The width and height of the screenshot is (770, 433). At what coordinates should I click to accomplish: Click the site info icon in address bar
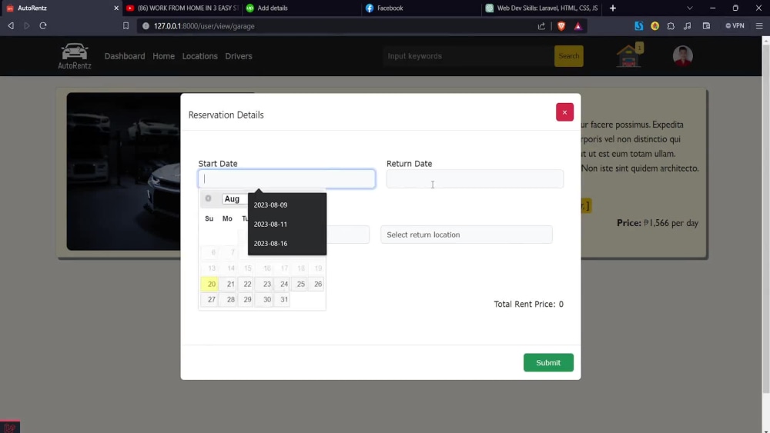coord(146,26)
